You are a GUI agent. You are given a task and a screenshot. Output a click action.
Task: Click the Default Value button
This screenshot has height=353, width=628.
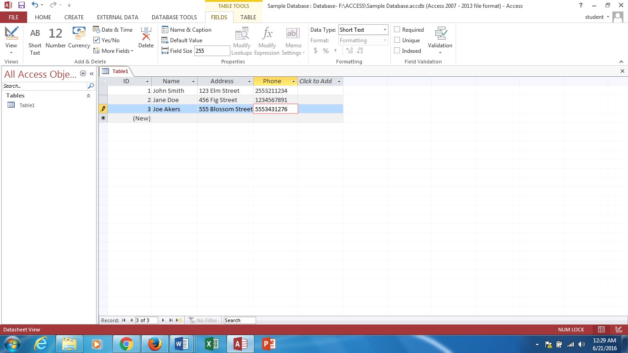click(182, 40)
